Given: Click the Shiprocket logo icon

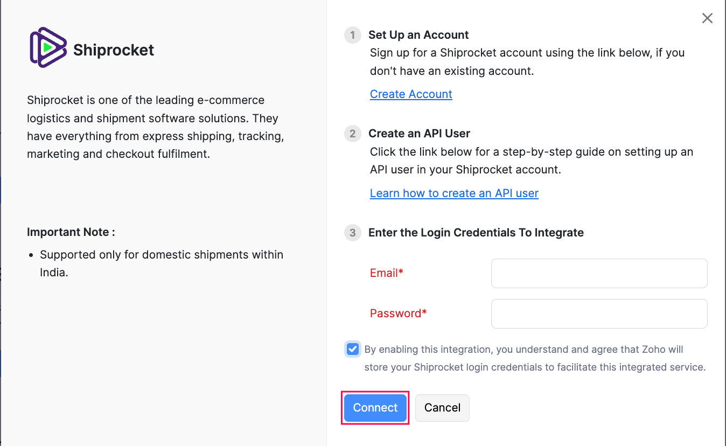Looking at the screenshot, I should (x=48, y=47).
